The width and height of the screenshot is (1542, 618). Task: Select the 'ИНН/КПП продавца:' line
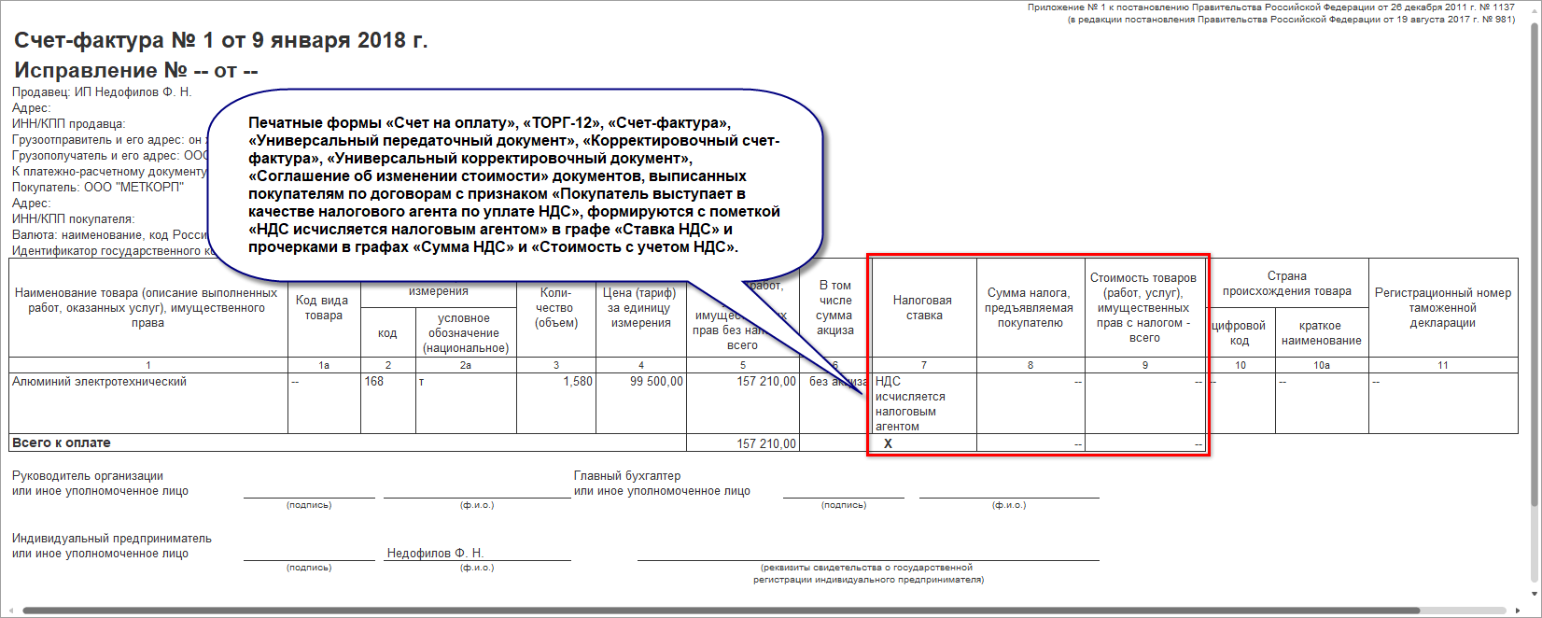pos(68,123)
